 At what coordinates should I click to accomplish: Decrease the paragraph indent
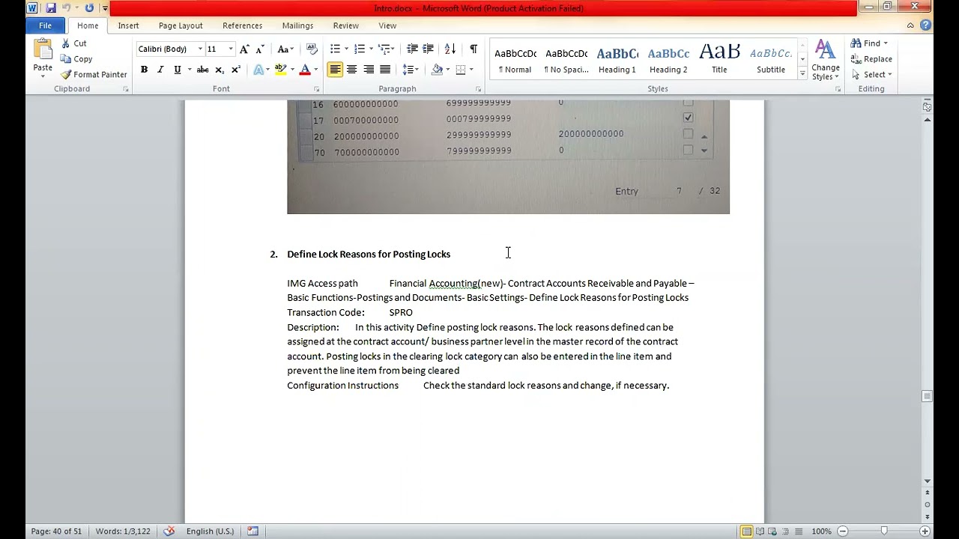412,49
